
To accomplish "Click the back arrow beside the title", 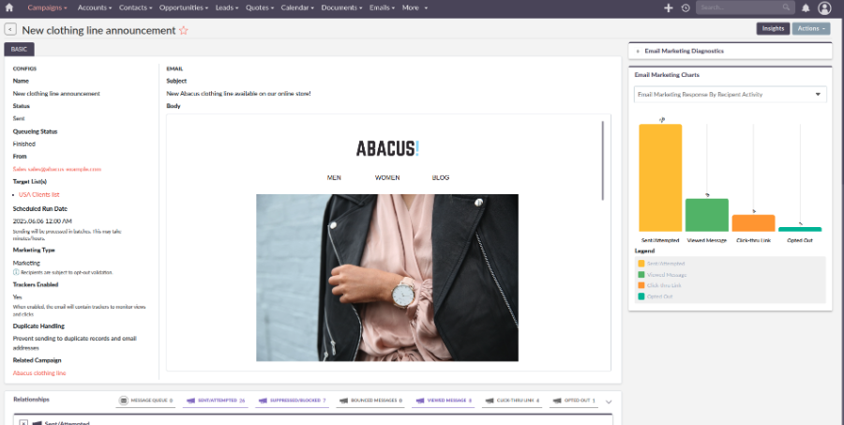I will tap(10, 30).
